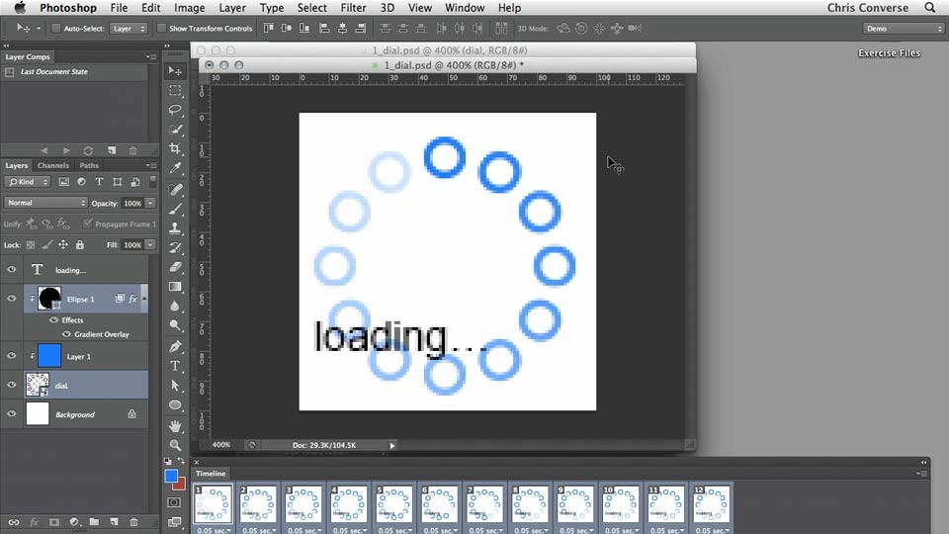Viewport: 949px width, 534px height.
Task: Select the Eyedropper tool
Action: pos(175,168)
